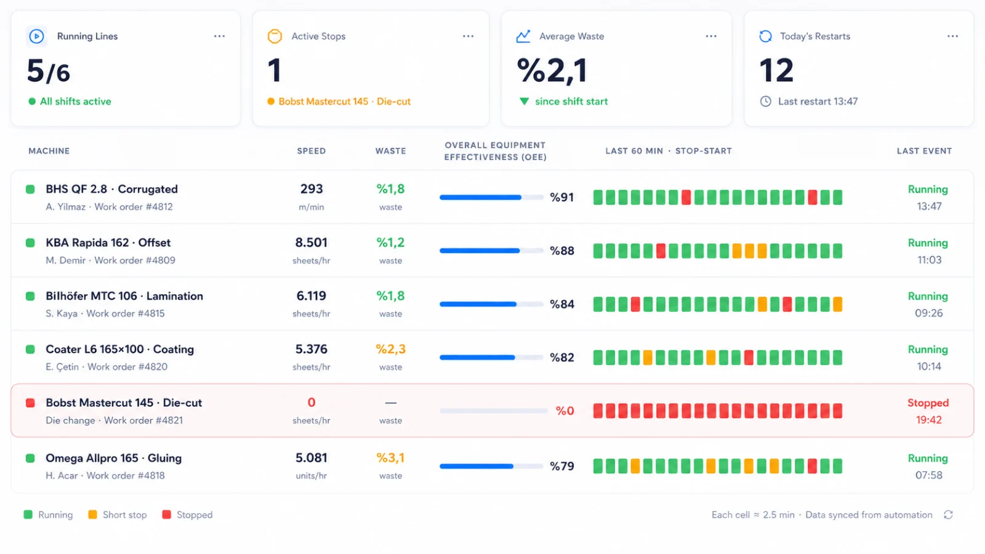Sort by the LAST EVENT column header
The height and width of the screenshot is (554, 985).
(924, 151)
